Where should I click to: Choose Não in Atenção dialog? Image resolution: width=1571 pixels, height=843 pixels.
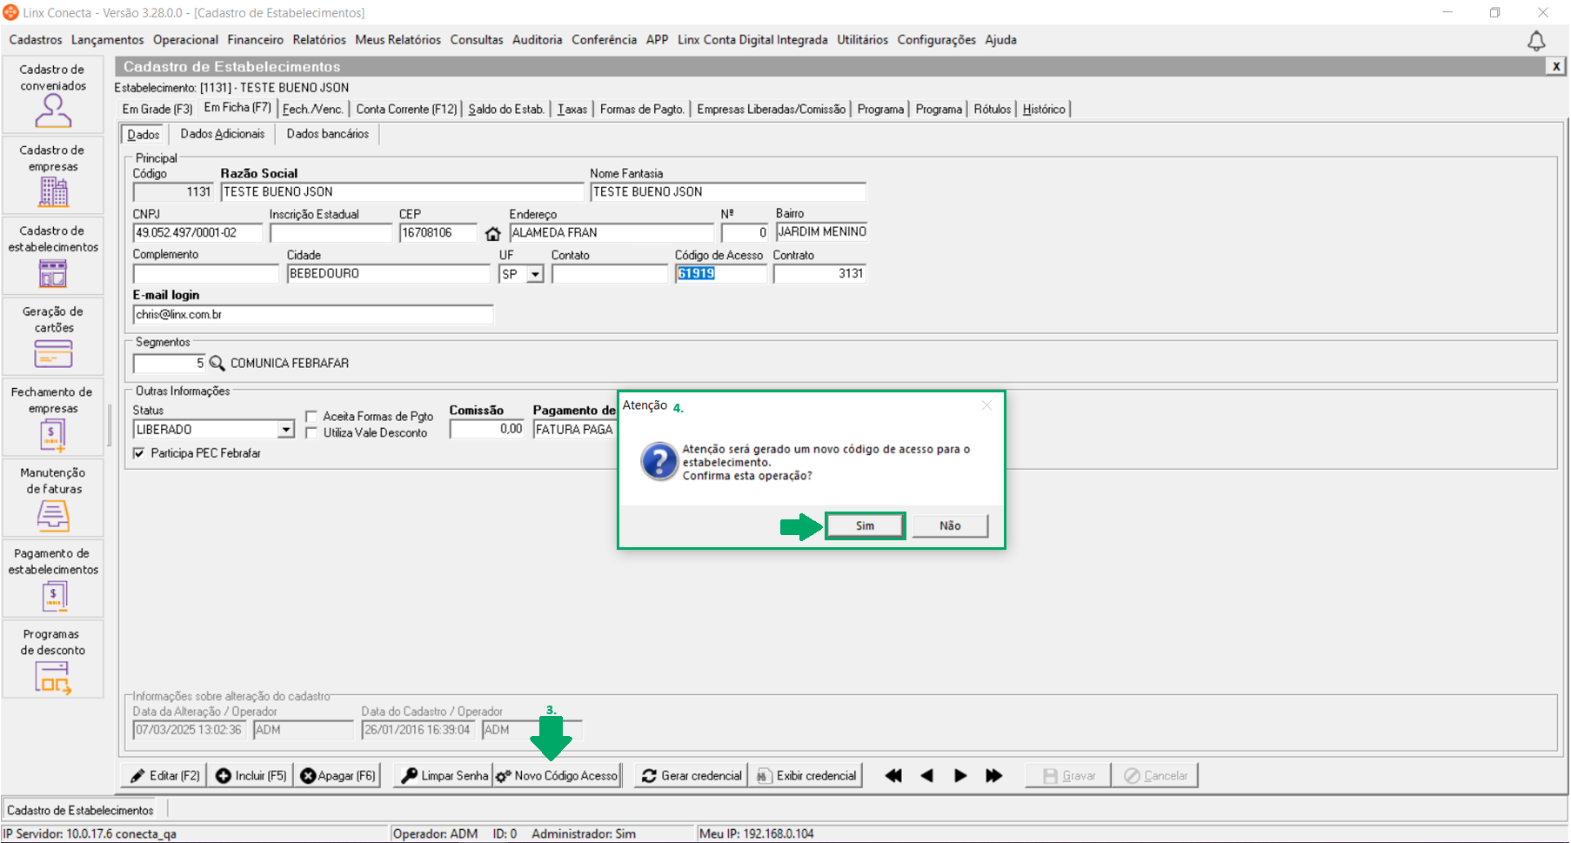(x=950, y=525)
